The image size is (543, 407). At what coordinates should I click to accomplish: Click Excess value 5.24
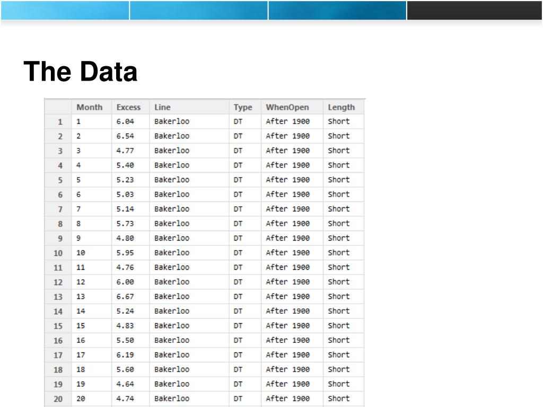coord(125,311)
